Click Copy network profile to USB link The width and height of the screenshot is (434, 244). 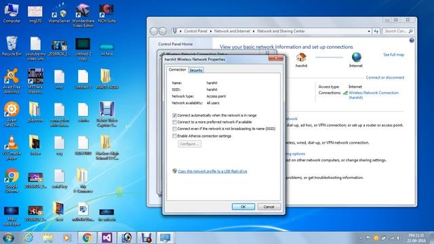click(212, 171)
